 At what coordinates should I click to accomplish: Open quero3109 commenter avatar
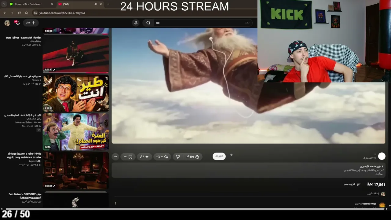click(382, 205)
